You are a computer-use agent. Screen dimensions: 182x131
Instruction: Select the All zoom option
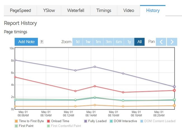[x=139, y=42]
